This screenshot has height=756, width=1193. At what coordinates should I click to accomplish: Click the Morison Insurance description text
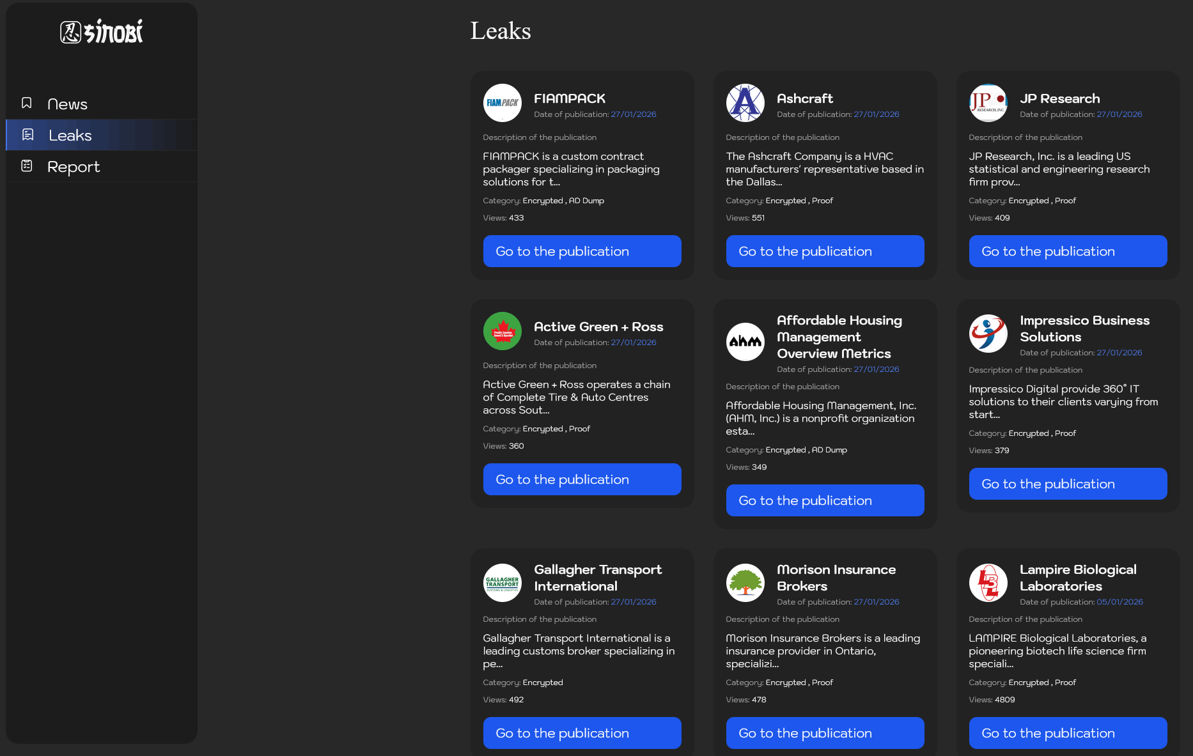[x=823, y=651]
